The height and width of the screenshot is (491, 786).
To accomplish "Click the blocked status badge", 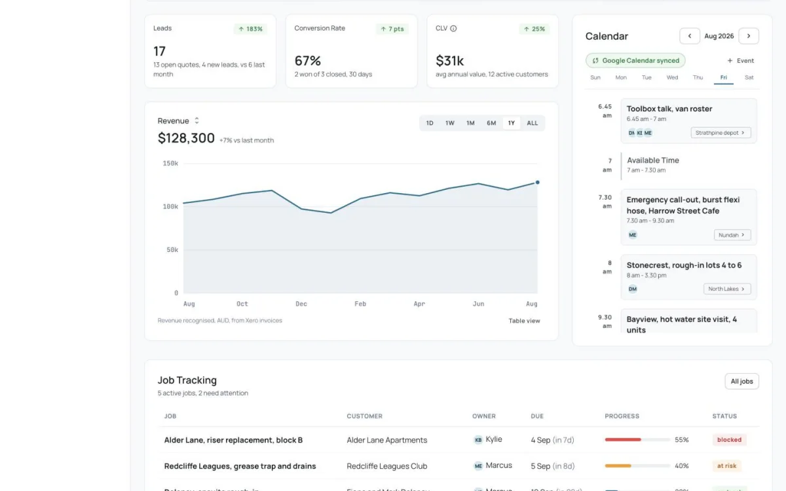I will [729, 440].
